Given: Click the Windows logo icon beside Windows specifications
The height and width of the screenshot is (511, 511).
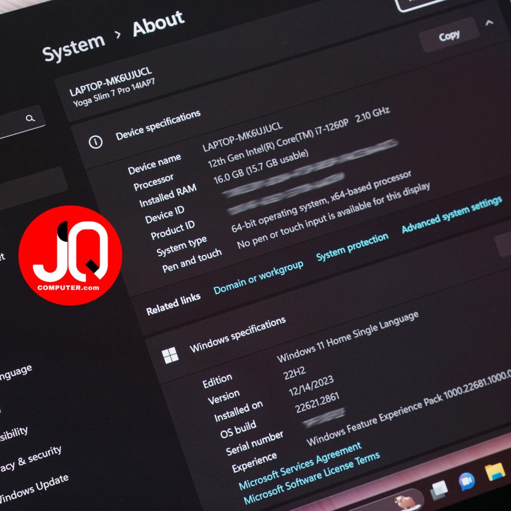Looking at the screenshot, I should click(170, 355).
